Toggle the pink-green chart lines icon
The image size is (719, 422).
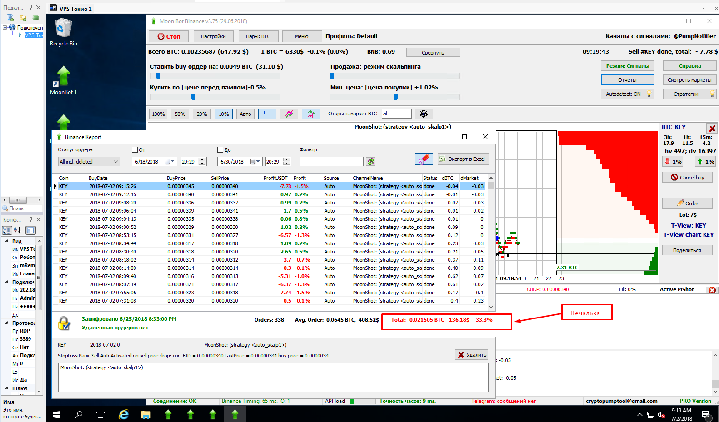[x=289, y=114]
